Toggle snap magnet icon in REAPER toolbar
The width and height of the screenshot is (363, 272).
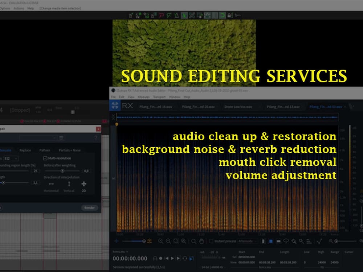(x=223, y=16)
